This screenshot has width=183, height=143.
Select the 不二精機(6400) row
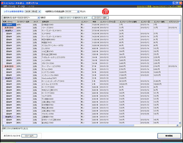pyautogui.click(x=91, y=99)
